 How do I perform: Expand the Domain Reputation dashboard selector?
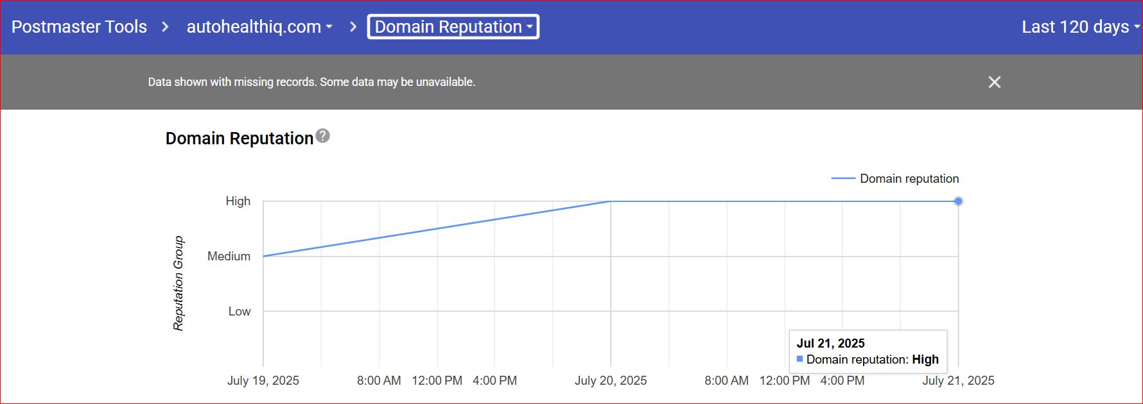click(453, 27)
